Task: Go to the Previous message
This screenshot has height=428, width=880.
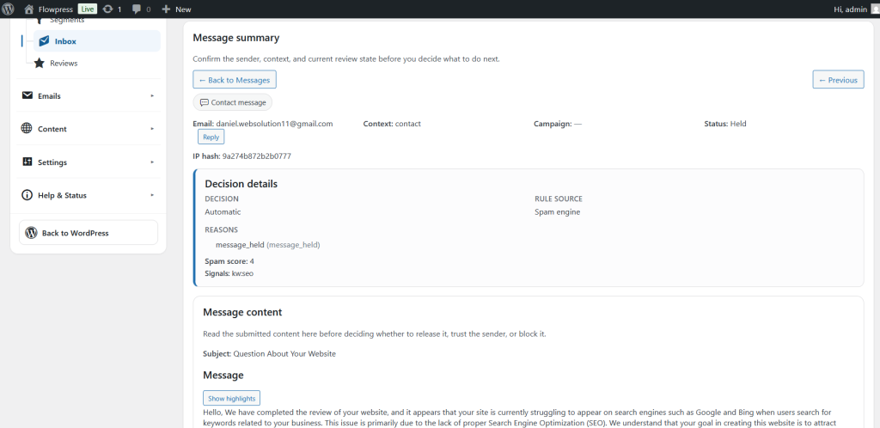Action: point(838,80)
